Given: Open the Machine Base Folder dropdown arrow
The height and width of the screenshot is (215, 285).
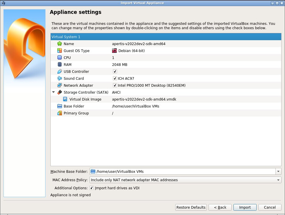Looking at the screenshot, I should click(278, 171).
